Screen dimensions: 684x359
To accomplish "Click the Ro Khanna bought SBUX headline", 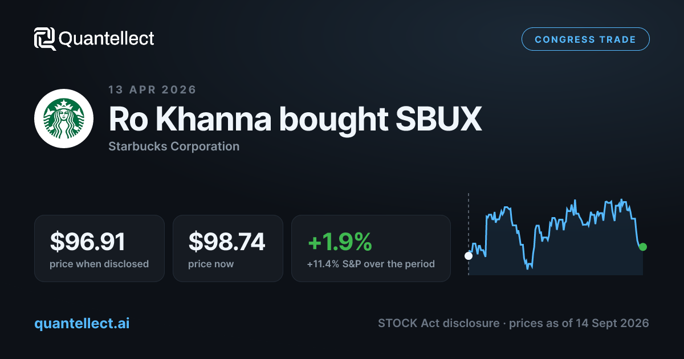I will [x=295, y=119].
